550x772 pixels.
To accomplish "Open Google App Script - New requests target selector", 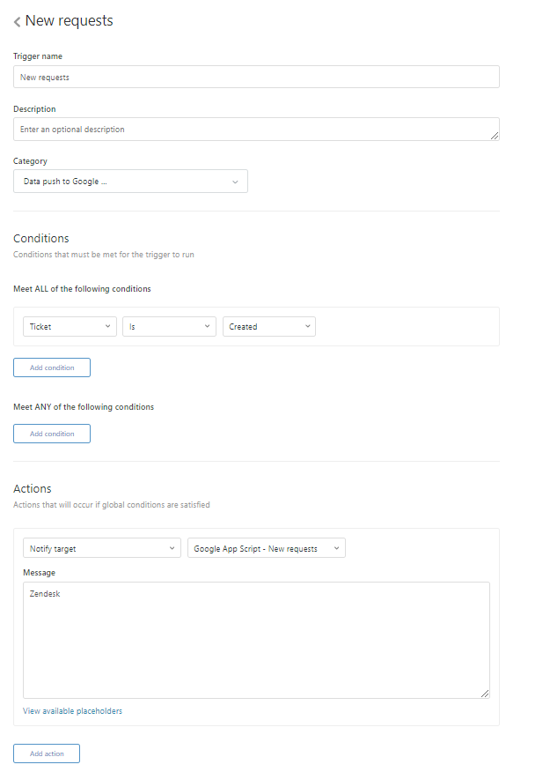I will [264, 547].
